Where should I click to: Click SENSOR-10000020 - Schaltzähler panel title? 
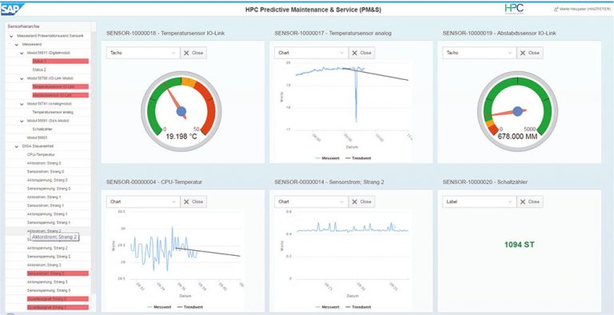486,182
